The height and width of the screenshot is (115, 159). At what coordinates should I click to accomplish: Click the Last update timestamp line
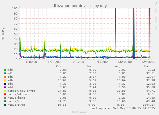pos(123,108)
